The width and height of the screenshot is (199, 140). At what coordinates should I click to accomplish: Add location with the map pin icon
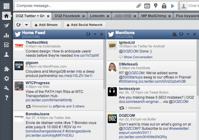(x=156, y=6)
